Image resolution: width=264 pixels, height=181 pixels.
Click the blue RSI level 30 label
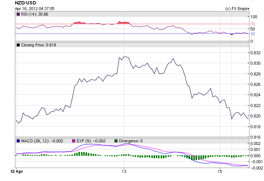[x=252, y=34]
